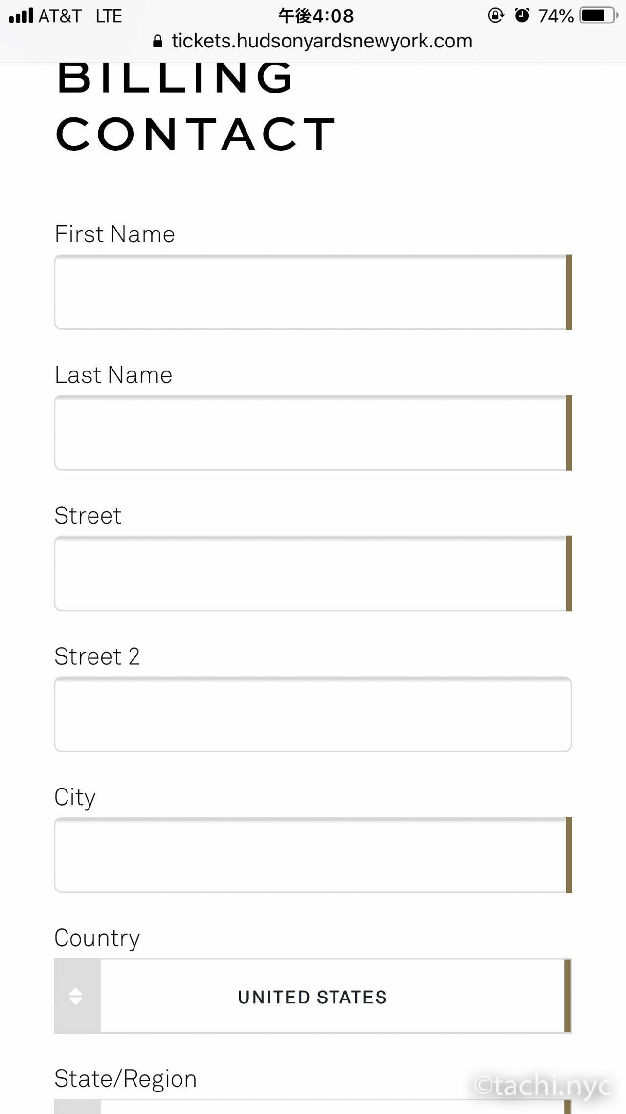This screenshot has width=626, height=1114.
Task: Click the up-down arrows on Country selector
Action: [76, 996]
